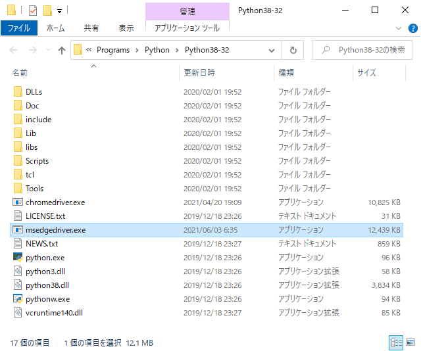This screenshot has width=421, height=351.
Task: Click the DLLs folder icon
Action: [18, 92]
